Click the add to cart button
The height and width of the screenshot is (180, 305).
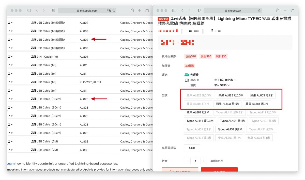pos(180,170)
